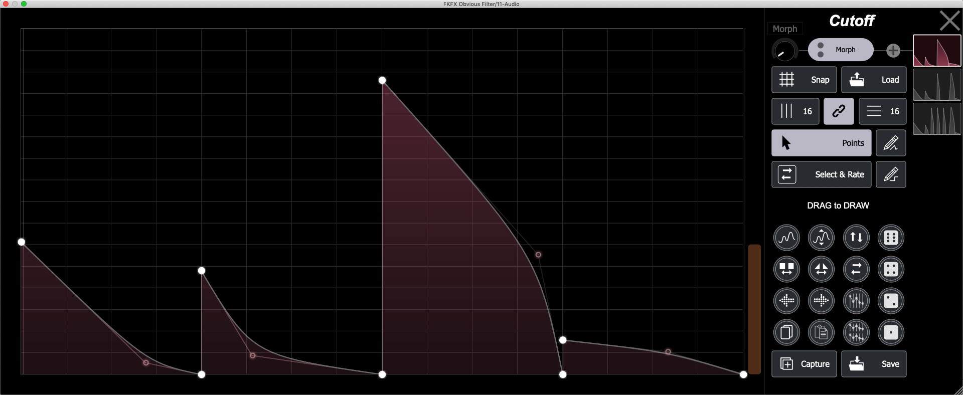This screenshot has height=395, width=963.
Task: Click the highest peak envelope point
Action: point(382,80)
